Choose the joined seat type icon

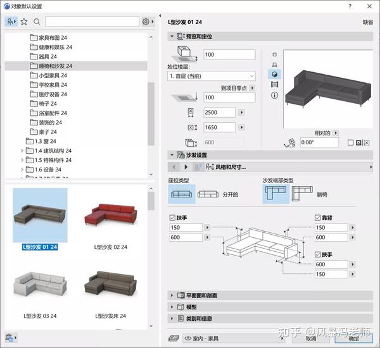click(182, 194)
